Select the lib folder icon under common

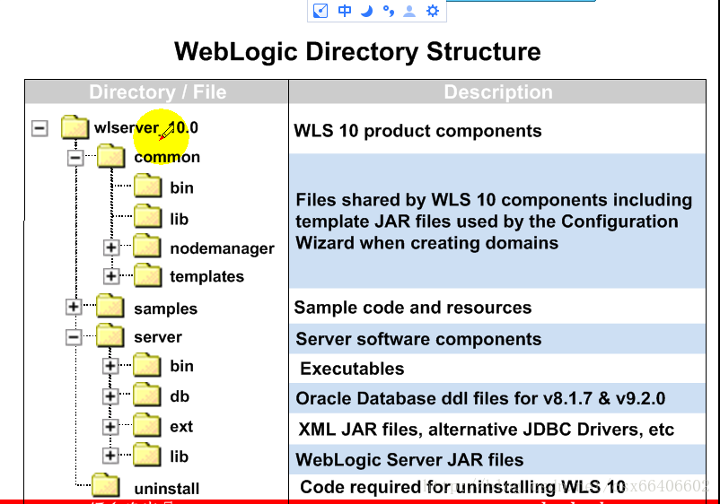coord(147,216)
